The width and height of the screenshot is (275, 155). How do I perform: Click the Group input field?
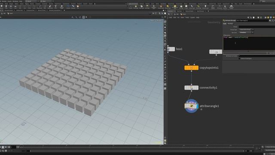(x=257, y=27)
